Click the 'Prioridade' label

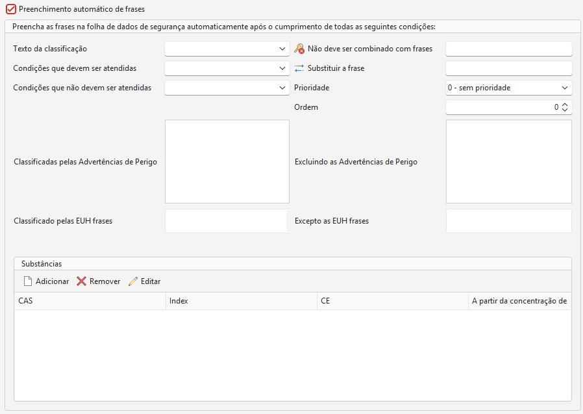(312, 88)
